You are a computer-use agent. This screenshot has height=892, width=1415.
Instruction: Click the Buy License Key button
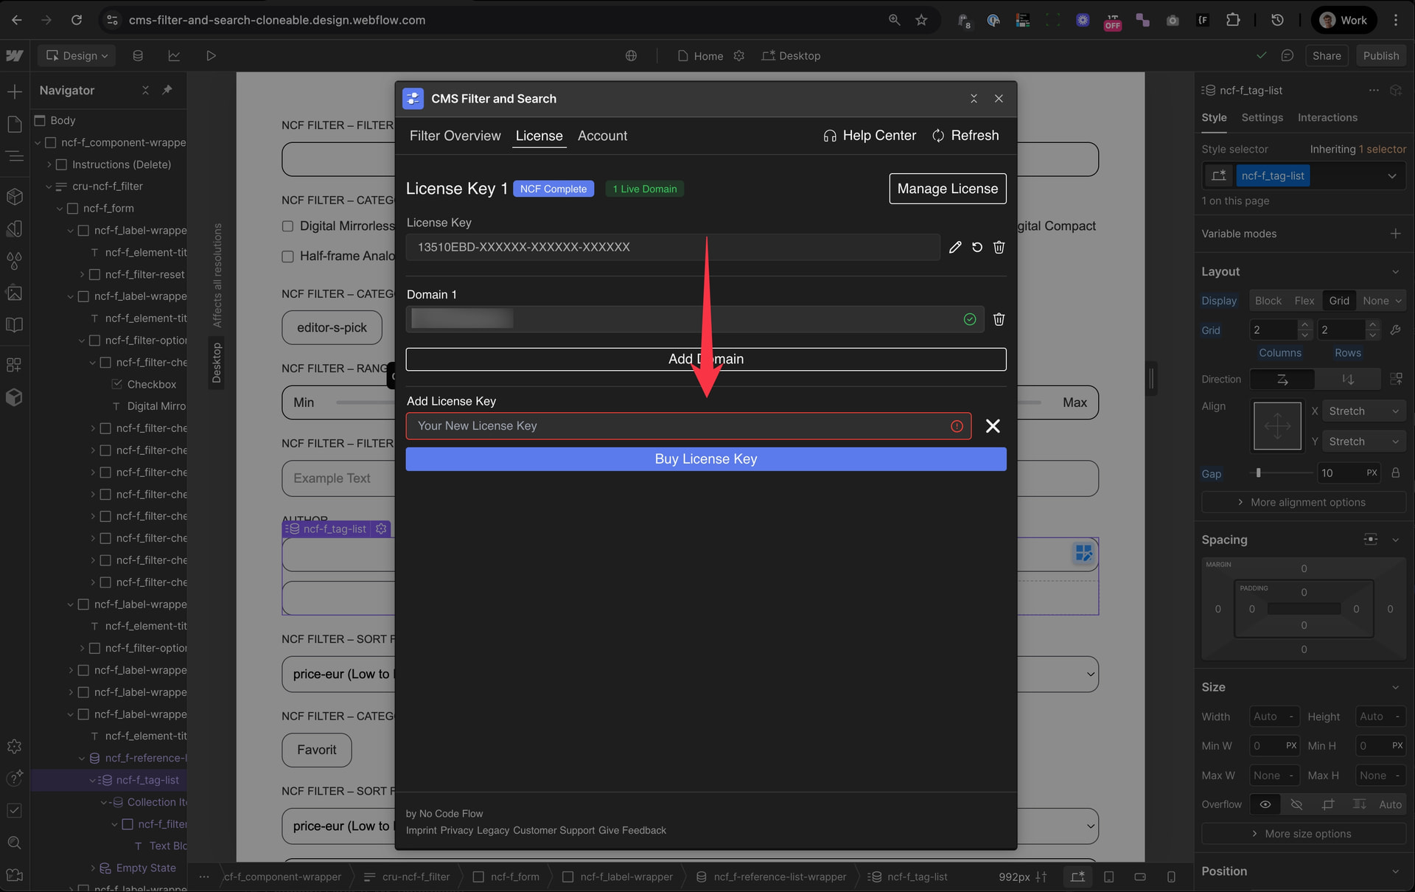coord(705,459)
